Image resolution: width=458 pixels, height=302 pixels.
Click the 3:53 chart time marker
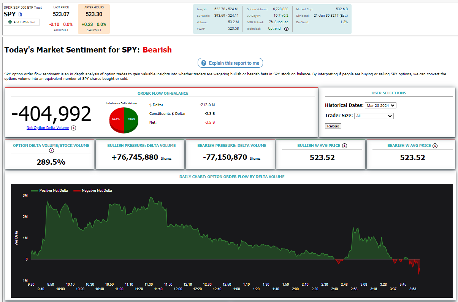pyautogui.click(x=413, y=289)
